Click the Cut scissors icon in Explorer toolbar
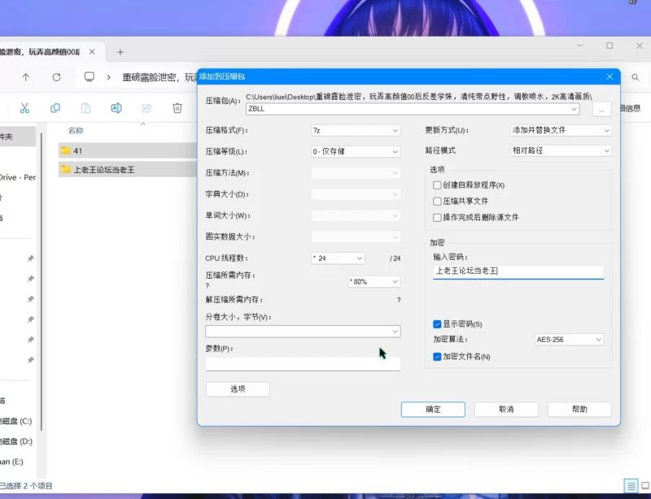Viewport: 651px width, 499px height. [x=24, y=108]
